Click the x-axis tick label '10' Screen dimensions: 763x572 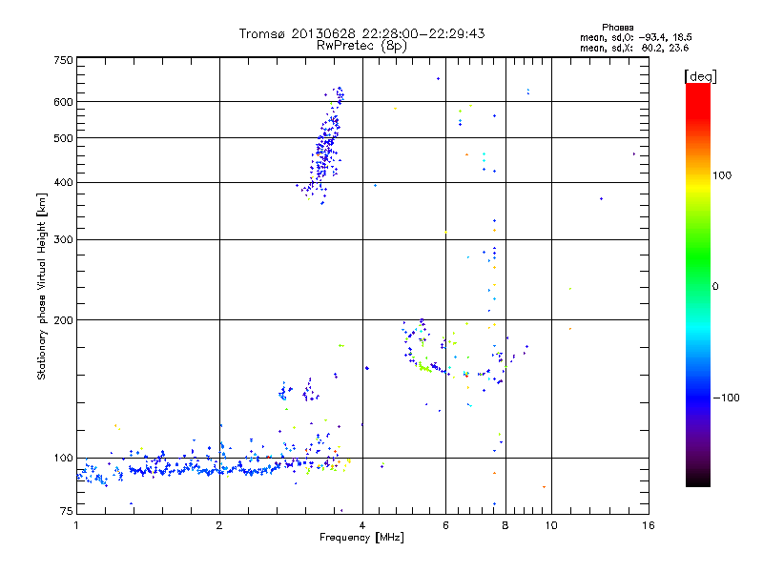551,525
